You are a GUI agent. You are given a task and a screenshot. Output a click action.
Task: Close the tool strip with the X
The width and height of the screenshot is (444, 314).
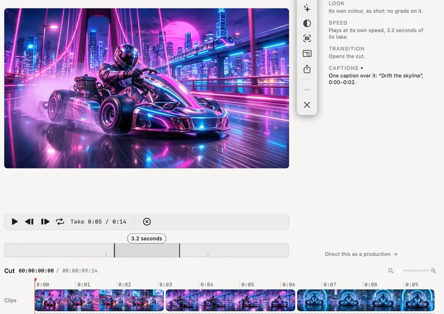pos(307,105)
